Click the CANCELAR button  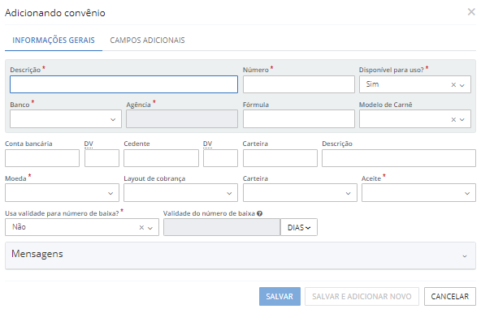(449, 297)
